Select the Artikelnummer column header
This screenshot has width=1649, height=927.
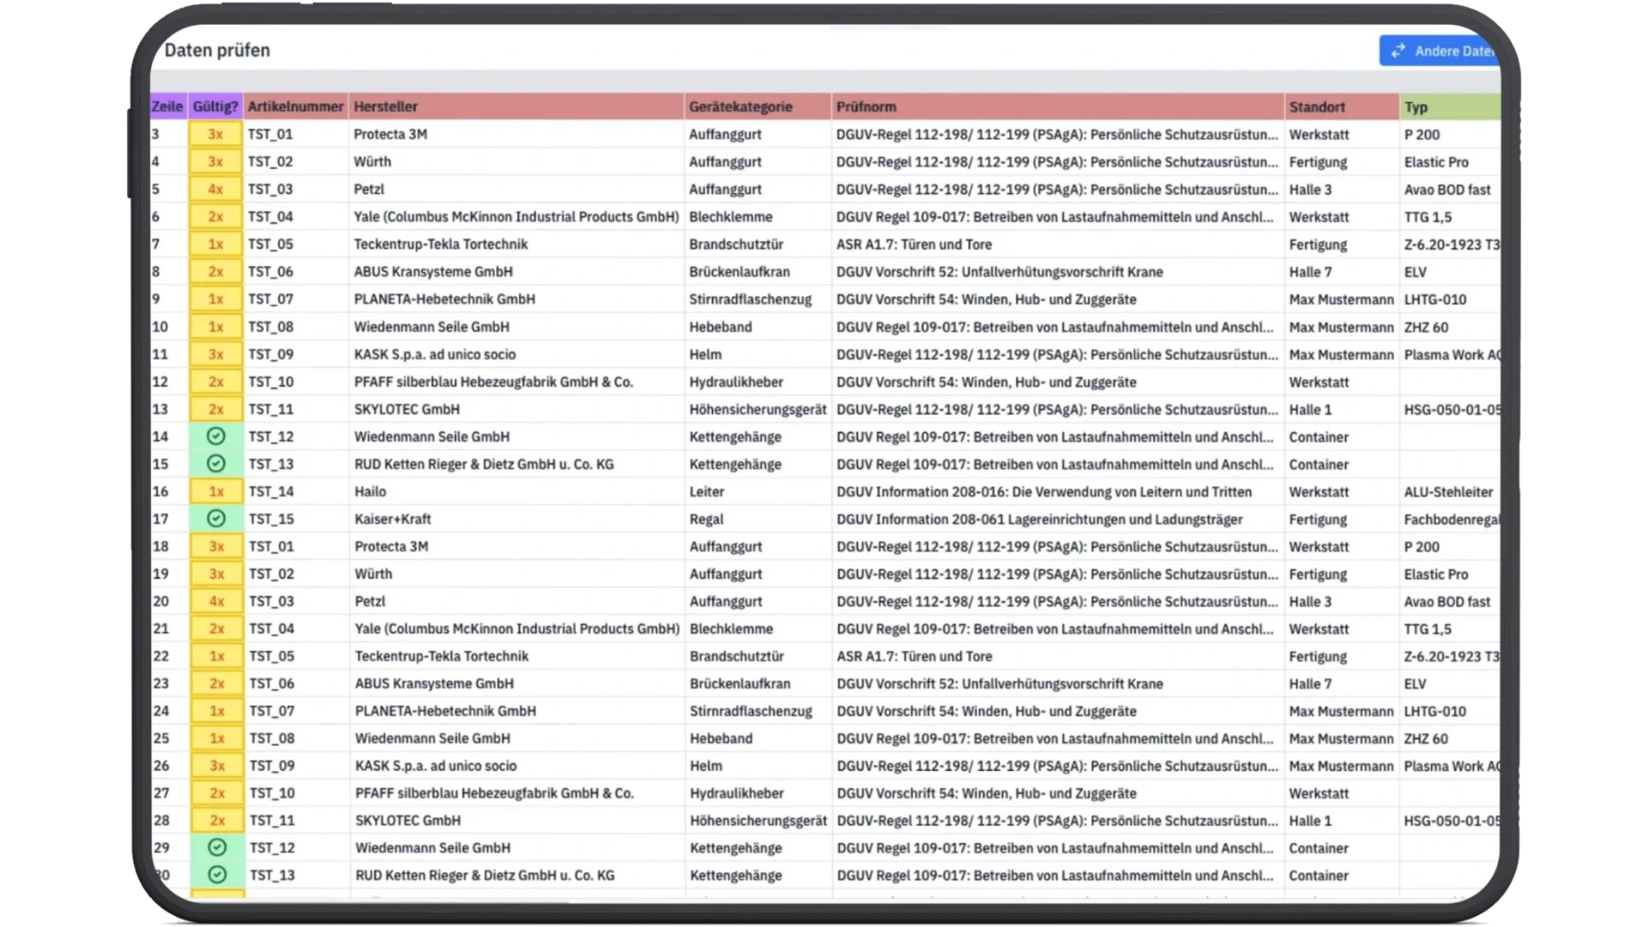click(295, 106)
